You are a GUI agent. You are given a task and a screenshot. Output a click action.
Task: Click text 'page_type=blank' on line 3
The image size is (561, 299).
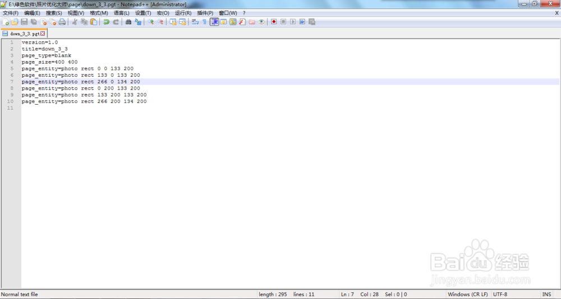(x=47, y=55)
